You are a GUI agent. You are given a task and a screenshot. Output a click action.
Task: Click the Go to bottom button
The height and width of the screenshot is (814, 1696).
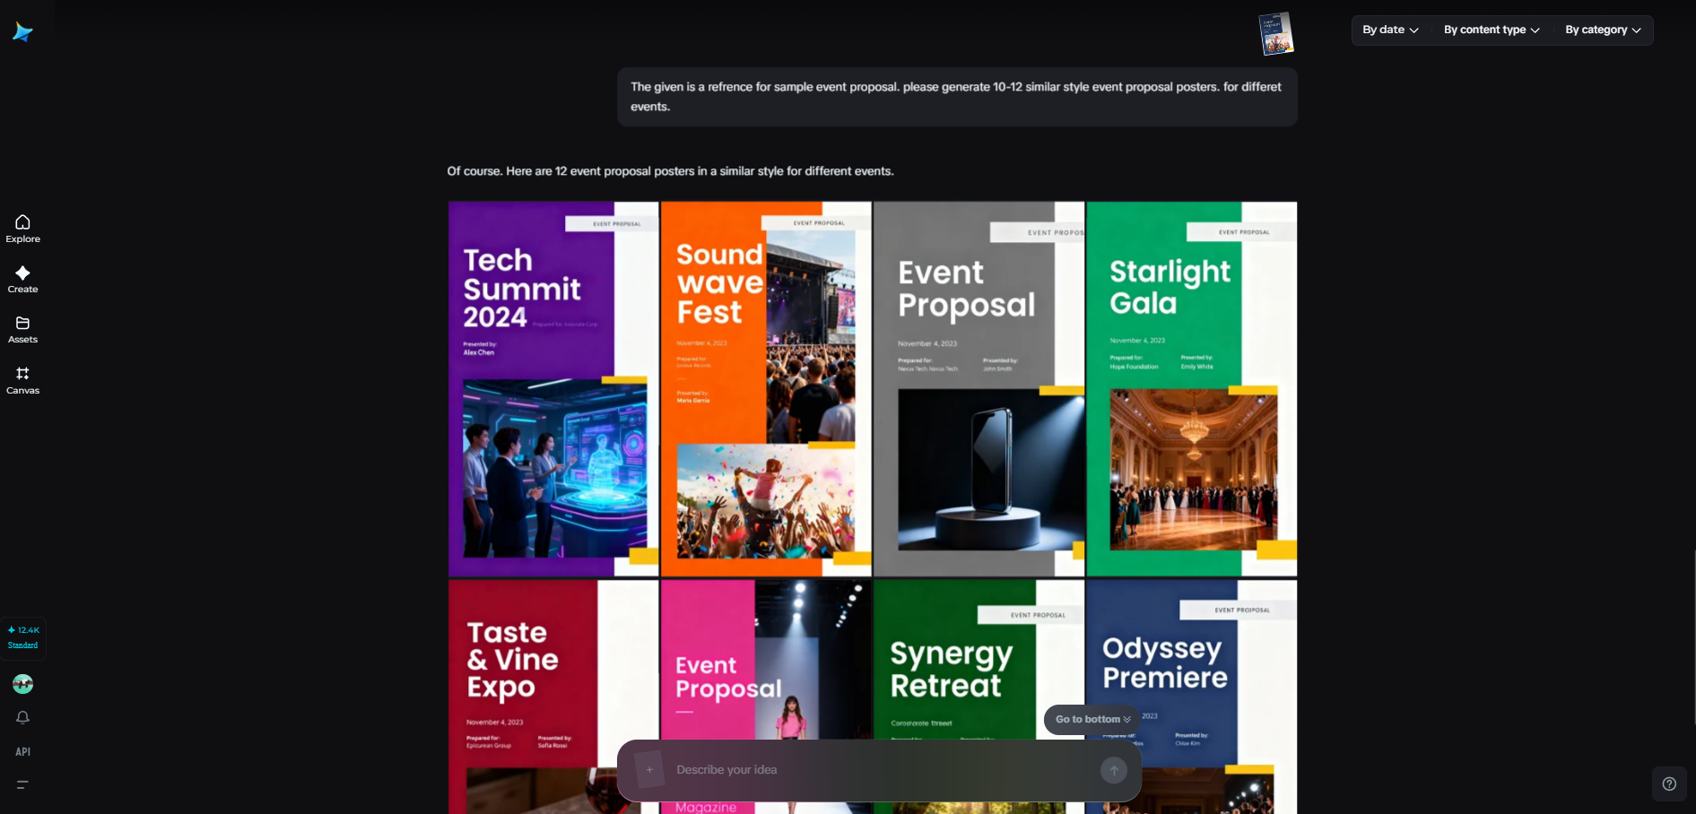(x=1092, y=719)
